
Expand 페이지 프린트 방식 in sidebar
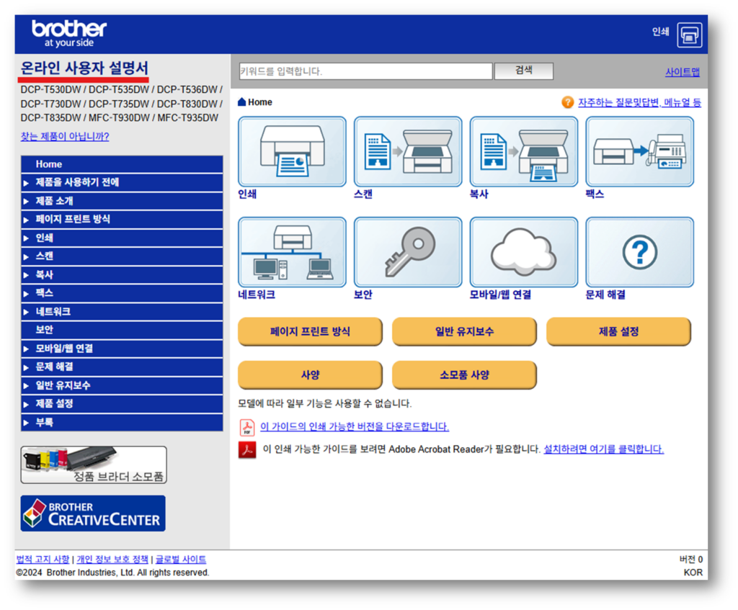point(122,219)
